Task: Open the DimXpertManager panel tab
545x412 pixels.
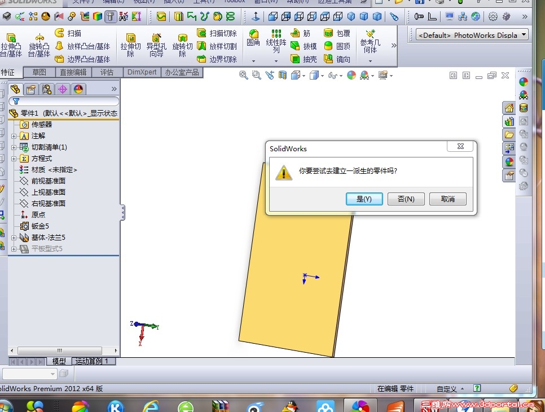Action: click(63, 89)
